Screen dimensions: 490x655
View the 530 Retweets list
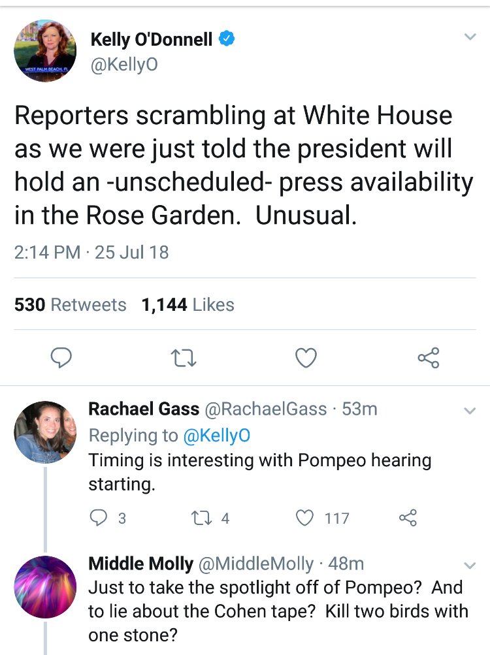71,305
